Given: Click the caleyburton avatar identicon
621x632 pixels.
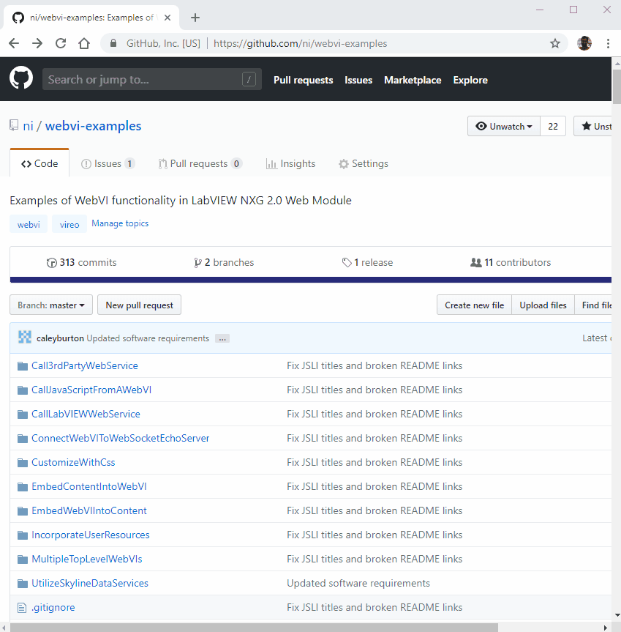Looking at the screenshot, I should point(25,337).
